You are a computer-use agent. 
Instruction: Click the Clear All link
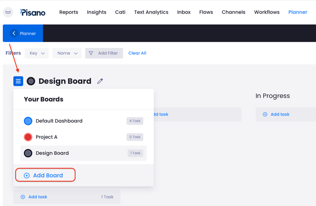(x=137, y=53)
